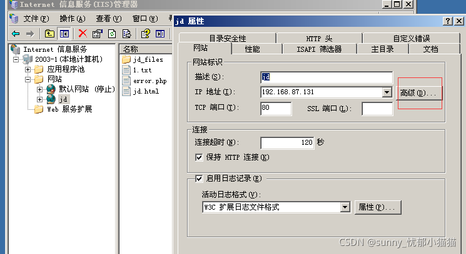
Task: Select the jd.html file name
Action: [x=146, y=91]
